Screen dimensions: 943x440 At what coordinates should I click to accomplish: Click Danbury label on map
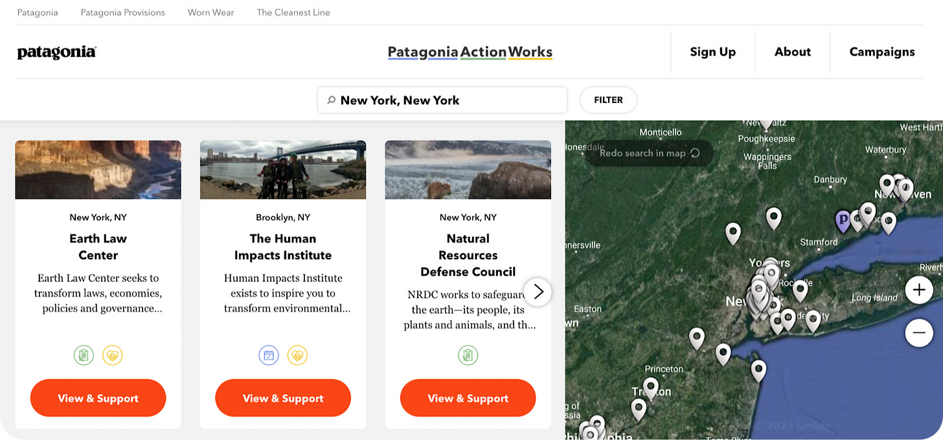coord(830,179)
